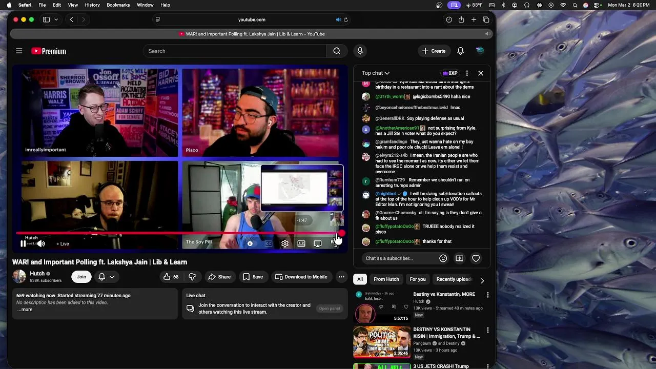Open Safari tab group dropdown arrow

pyautogui.click(x=56, y=19)
